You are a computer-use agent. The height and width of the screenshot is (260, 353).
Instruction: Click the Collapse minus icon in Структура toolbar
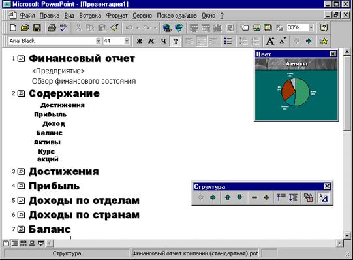point(254,197)
